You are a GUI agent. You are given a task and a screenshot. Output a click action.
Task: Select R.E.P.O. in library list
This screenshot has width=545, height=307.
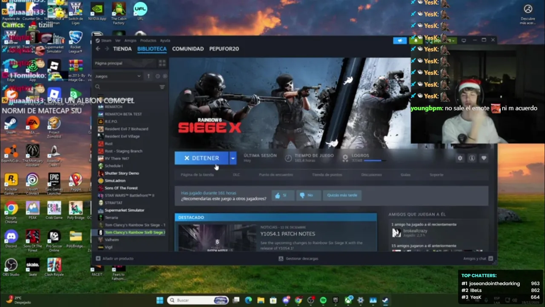111,122
